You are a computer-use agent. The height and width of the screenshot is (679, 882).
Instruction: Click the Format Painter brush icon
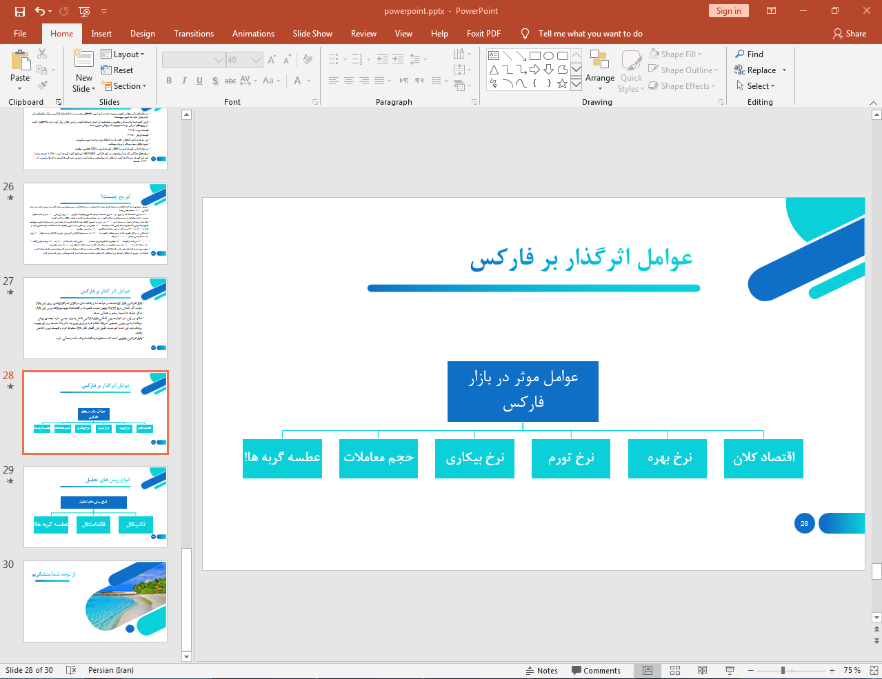click(x=42, y=85)
